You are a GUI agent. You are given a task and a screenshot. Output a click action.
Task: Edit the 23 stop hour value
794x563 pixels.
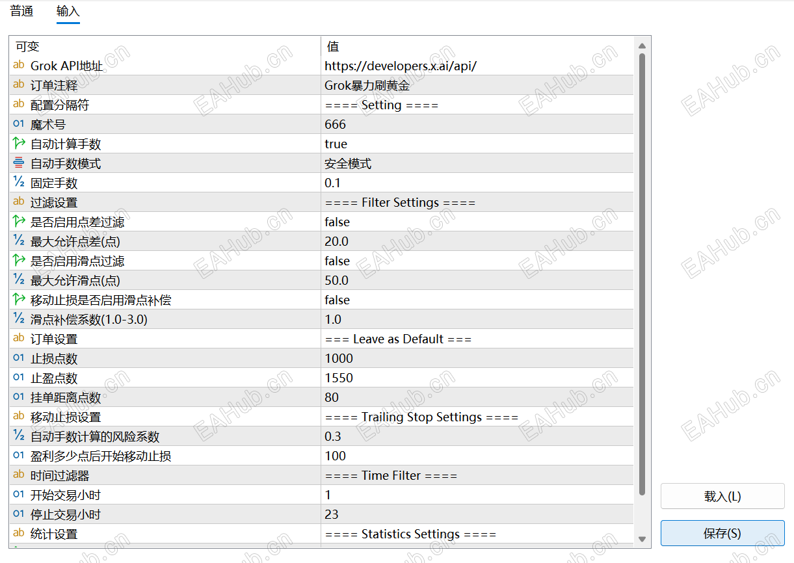[477, 514]
